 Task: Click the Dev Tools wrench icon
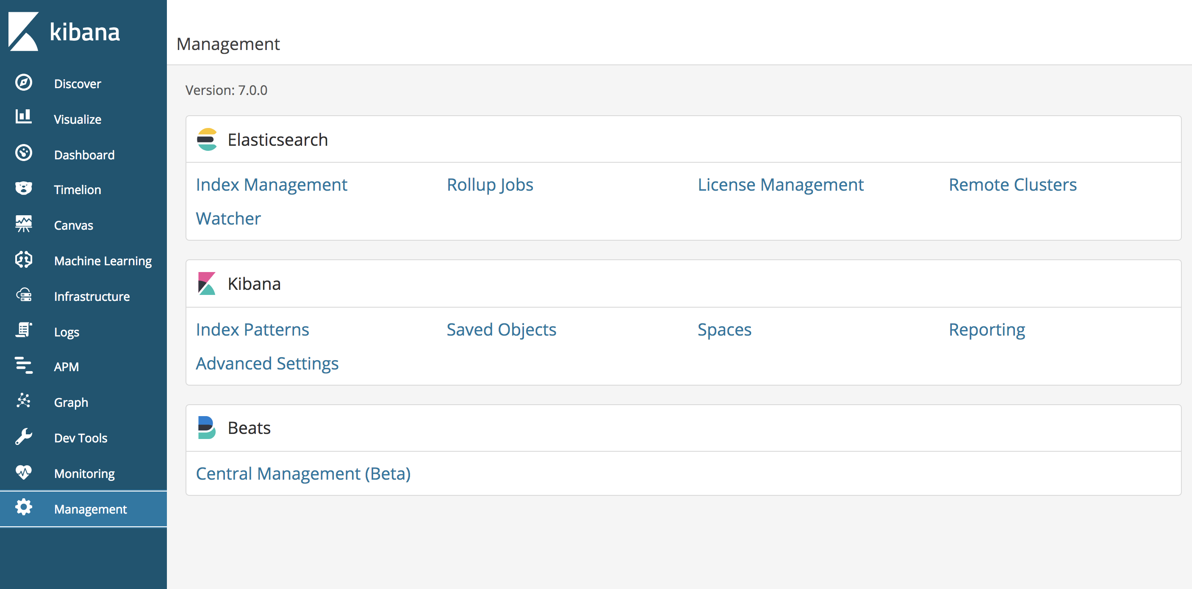(x=24, y=436)
